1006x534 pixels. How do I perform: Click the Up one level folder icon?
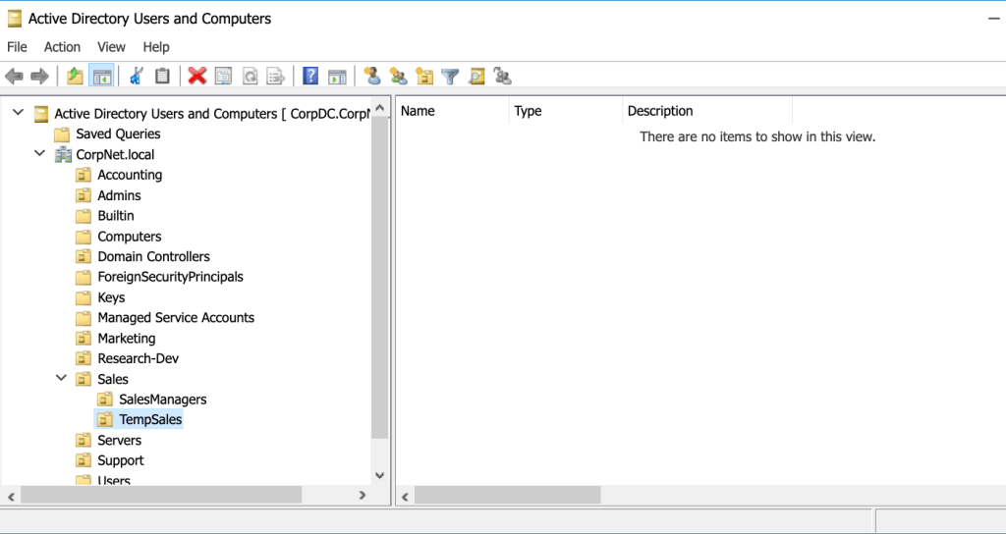pyautogui.click(x=75, y=77)
